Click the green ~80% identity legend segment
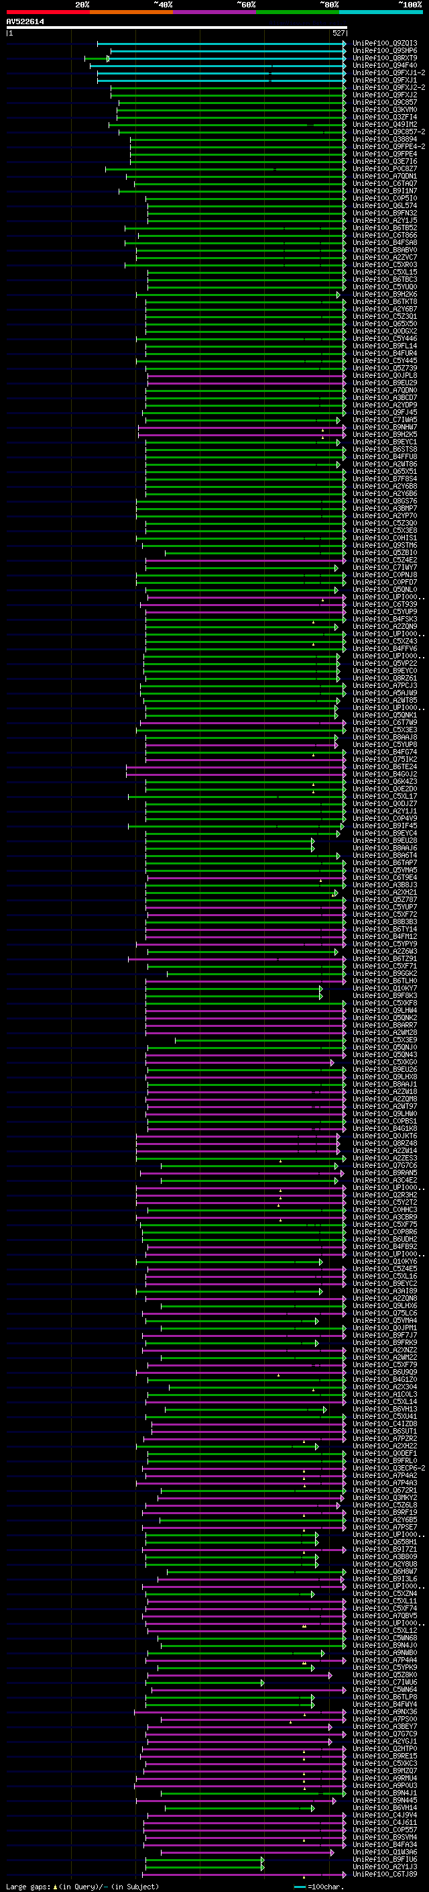The image size is (429, 1892). [298, 12]
